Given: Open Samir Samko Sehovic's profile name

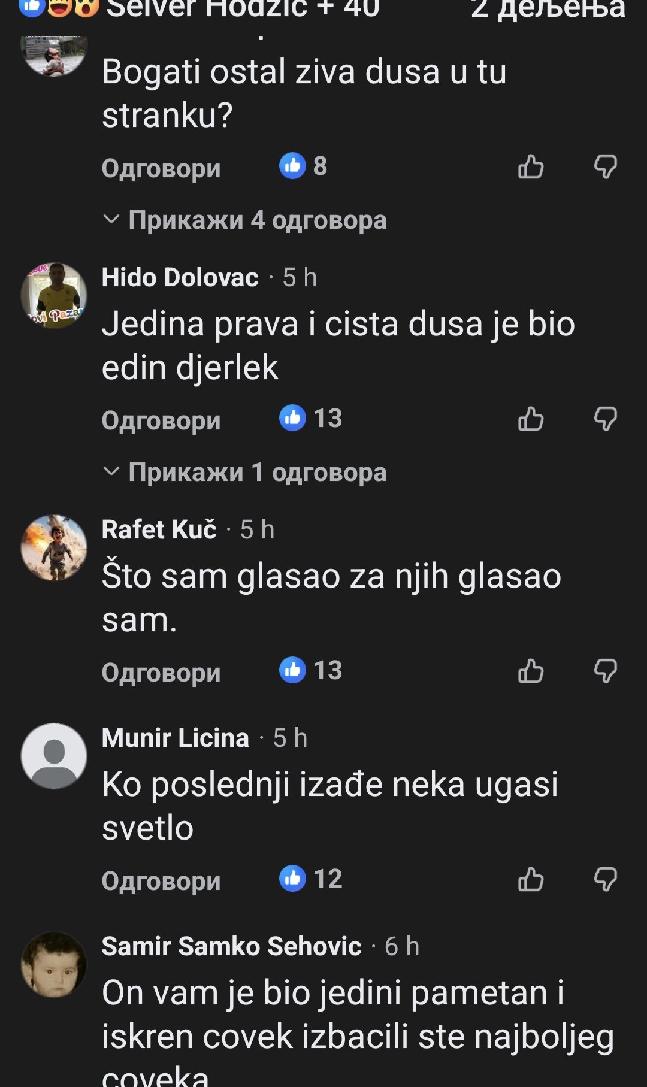Looking at the screenshot, I should (231, 946).
